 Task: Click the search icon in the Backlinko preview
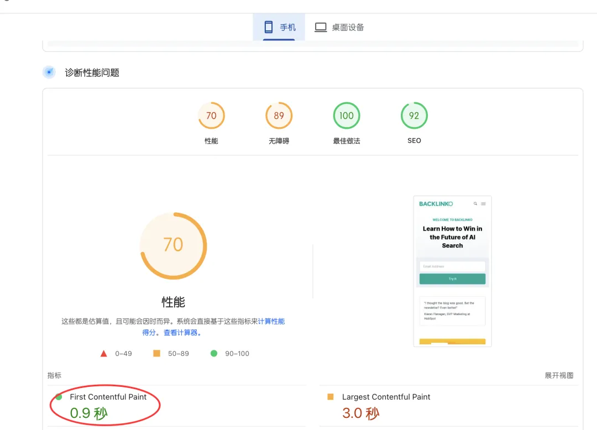[x=475, y=204]
